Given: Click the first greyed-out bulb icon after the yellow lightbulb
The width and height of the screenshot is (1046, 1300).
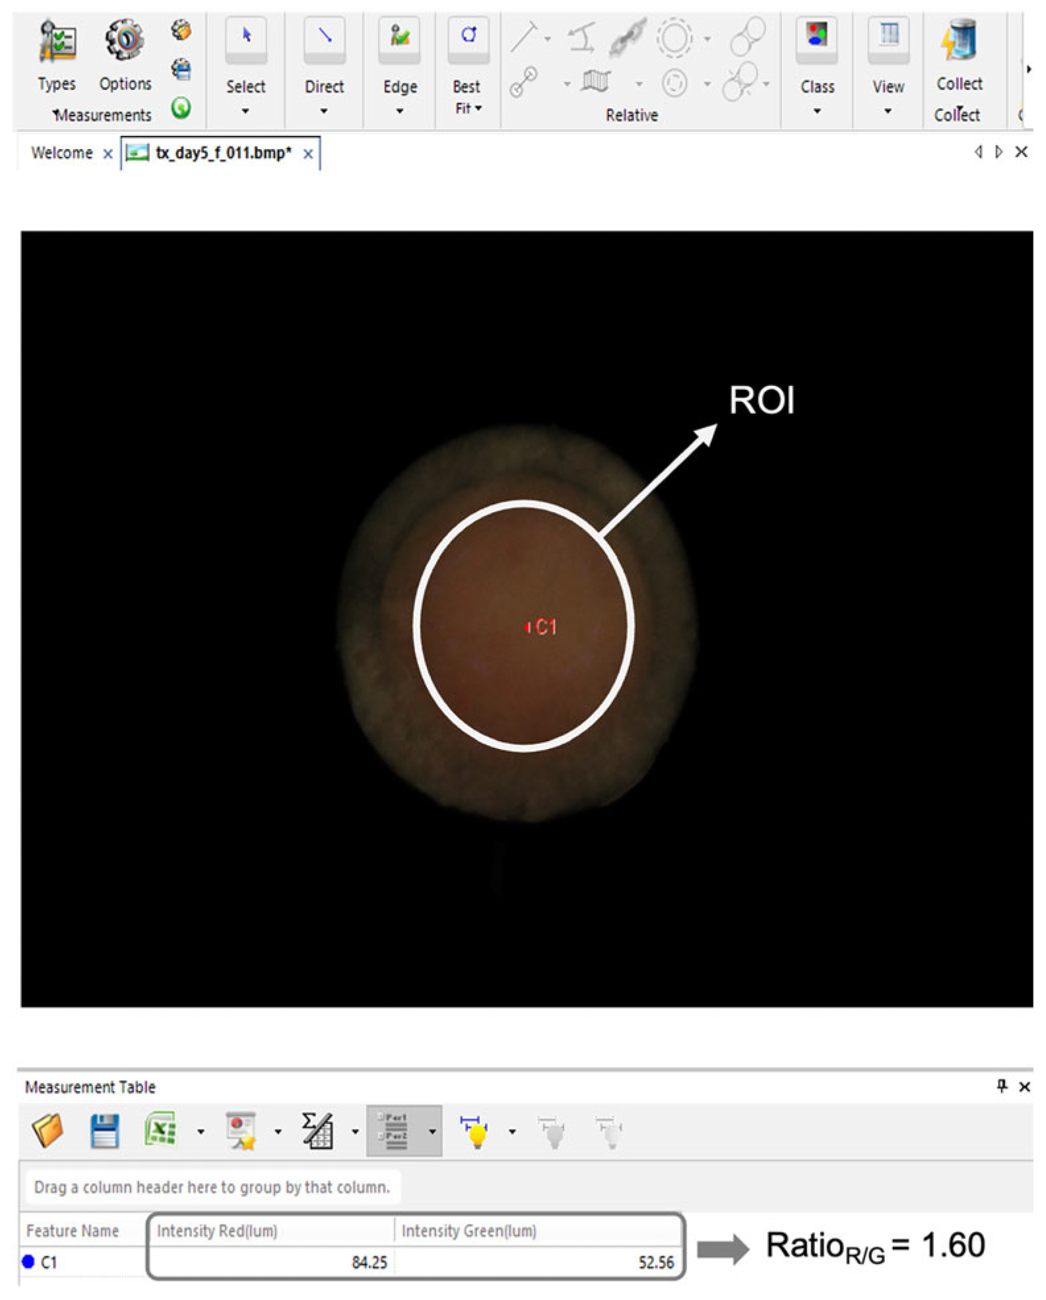Looking at the screenshot, I should pyautogui.click(x=553, y=1132).
